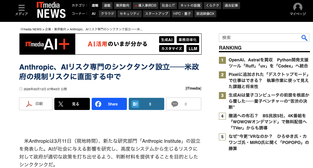Click the ITmedia AI+ banner logo
The width and height of the screenshot is (313, 168).
[47, 44]
